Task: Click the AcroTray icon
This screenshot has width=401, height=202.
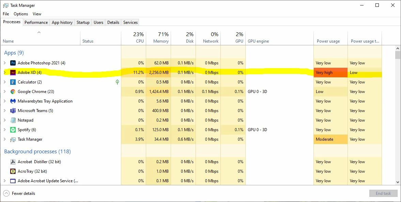Action: point(13,171)
